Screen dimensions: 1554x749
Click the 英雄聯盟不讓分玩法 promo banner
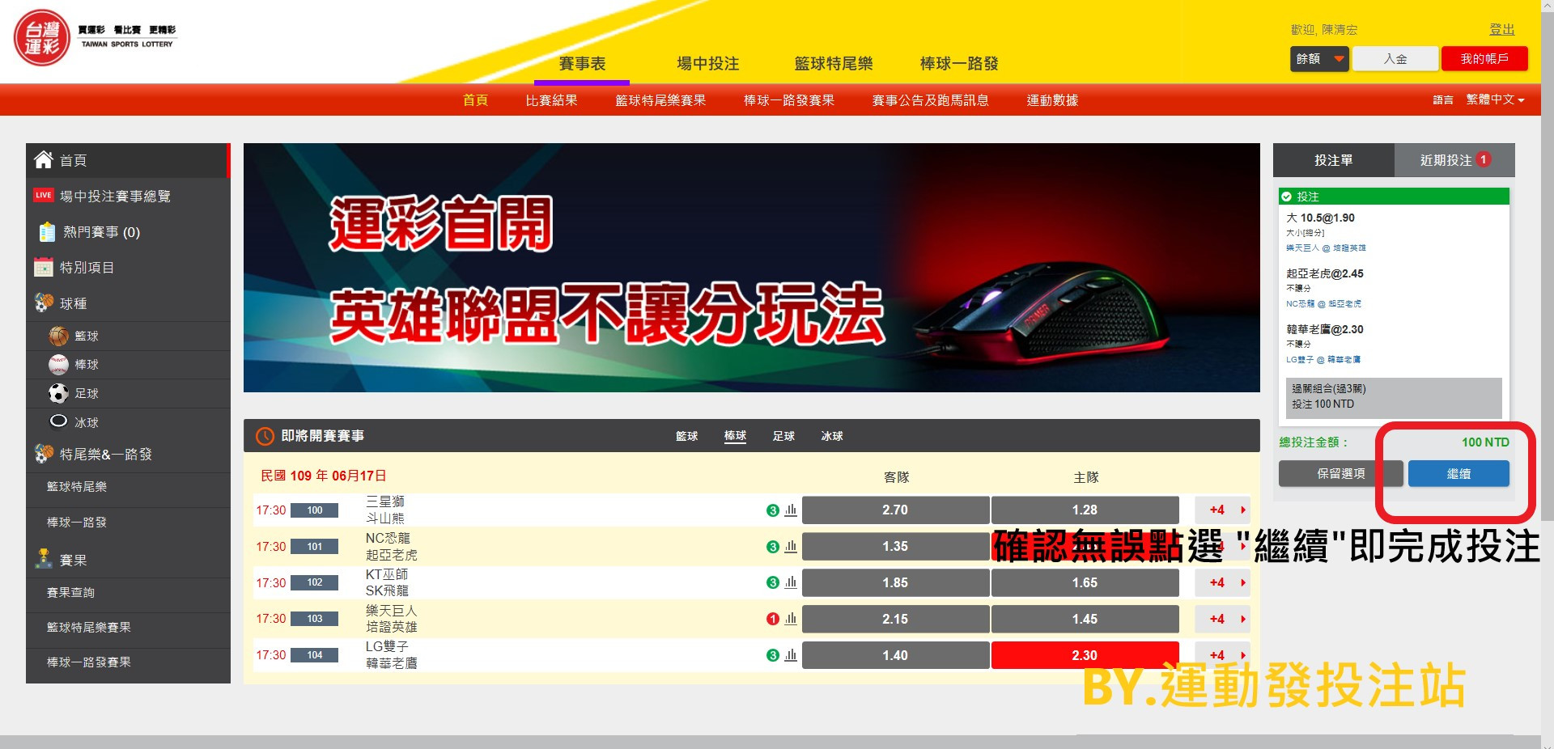[751, 268]
